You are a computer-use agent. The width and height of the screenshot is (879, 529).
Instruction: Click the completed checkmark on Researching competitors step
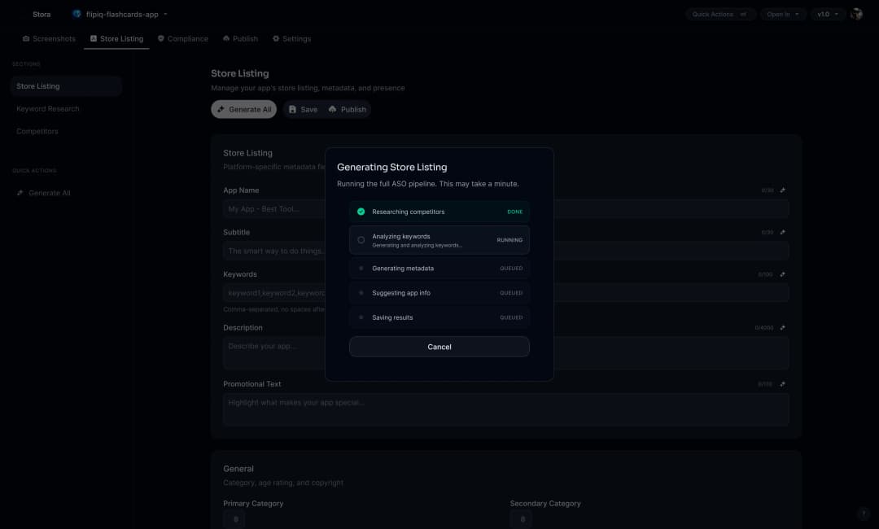pyautogui.click(x=361, y=211)
